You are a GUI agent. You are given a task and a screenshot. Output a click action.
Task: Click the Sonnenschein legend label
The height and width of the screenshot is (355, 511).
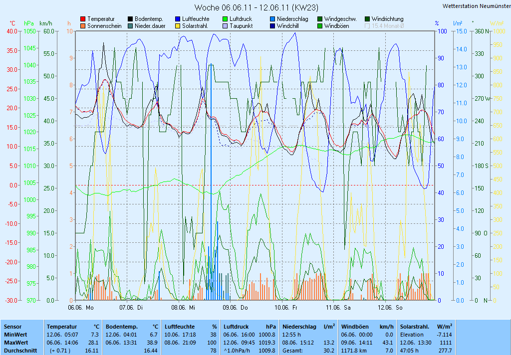(x=104, y=26)
